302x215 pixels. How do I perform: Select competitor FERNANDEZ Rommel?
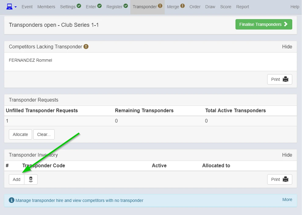31,60
